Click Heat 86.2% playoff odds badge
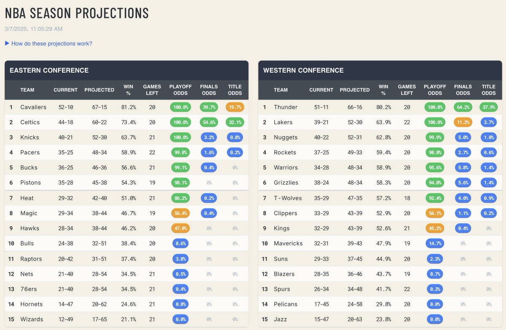Viewport: 506px width, 330px height. (180, 198)
